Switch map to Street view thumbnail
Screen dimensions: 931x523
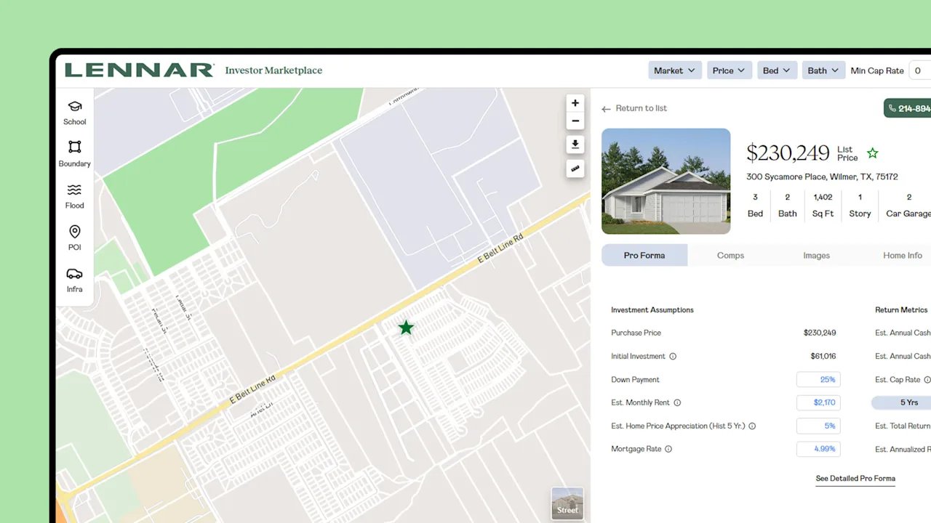567,503
